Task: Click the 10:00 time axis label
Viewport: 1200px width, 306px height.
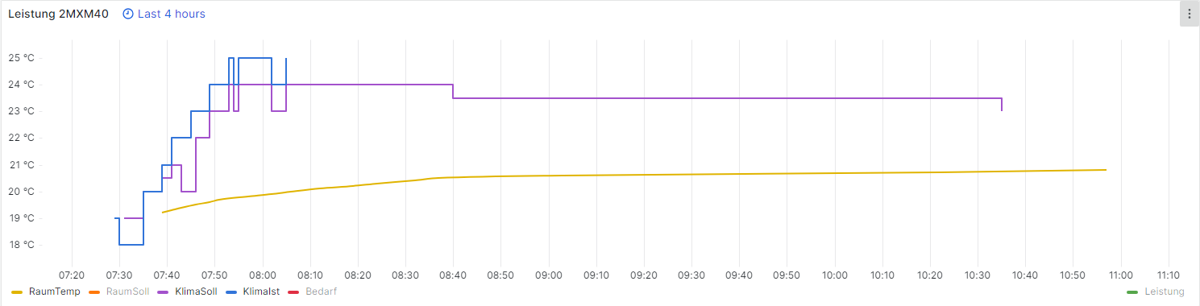Action: 835,275
